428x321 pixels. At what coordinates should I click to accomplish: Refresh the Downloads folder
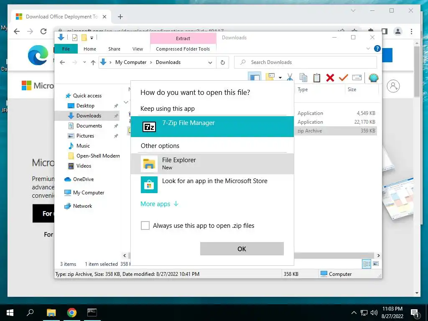coord(223,63)
